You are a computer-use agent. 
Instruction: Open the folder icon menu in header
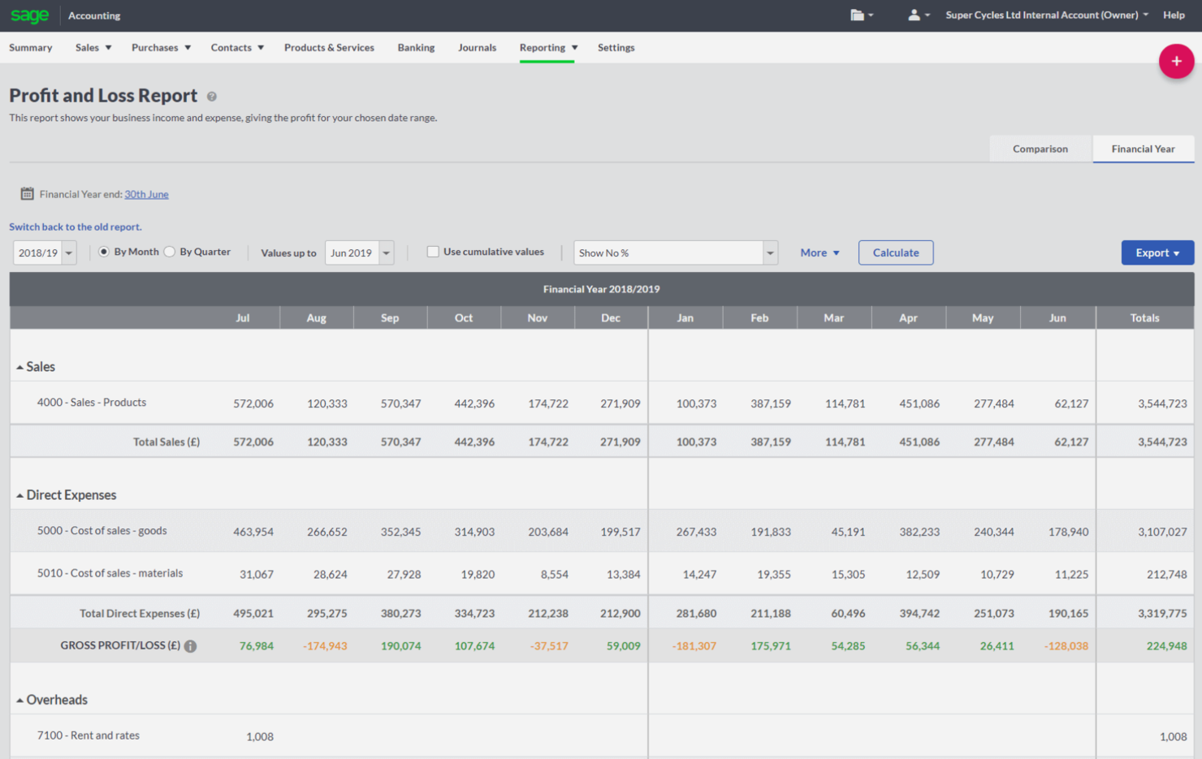[x=862, y=15]
